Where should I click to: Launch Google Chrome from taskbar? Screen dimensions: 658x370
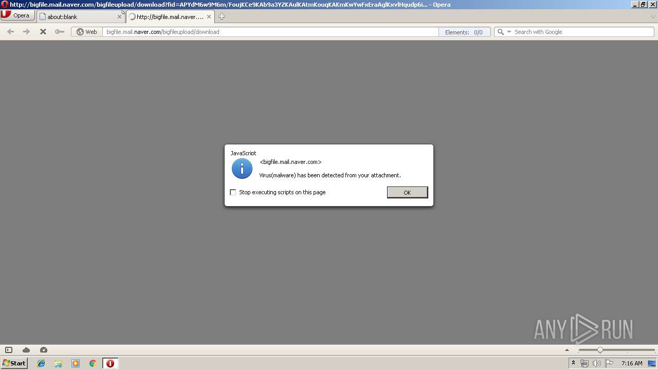coord(93,363)
